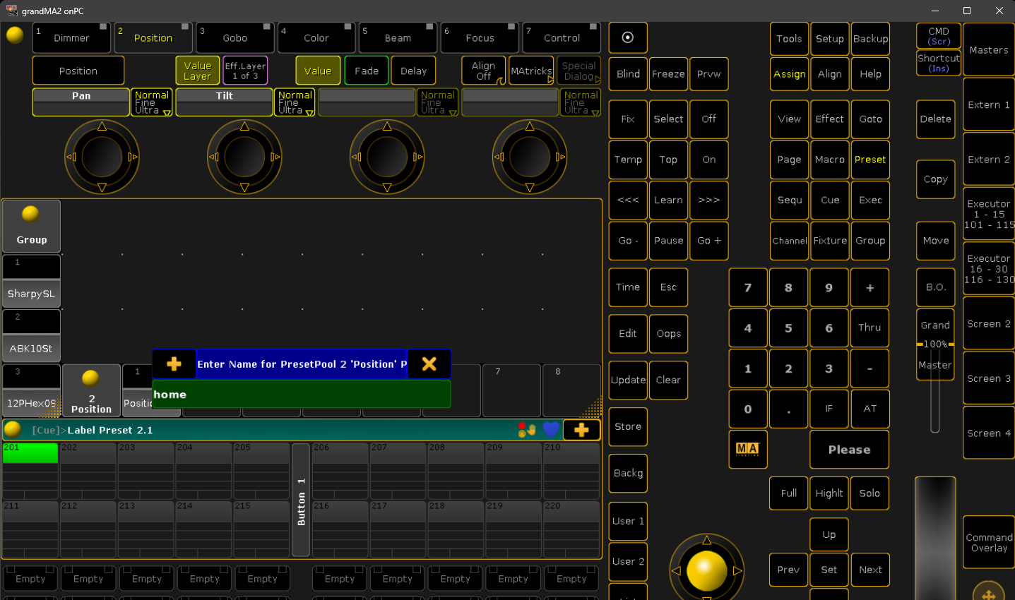
Task: Click the Tilt encoder up arrow
Action: pos(244,126)
